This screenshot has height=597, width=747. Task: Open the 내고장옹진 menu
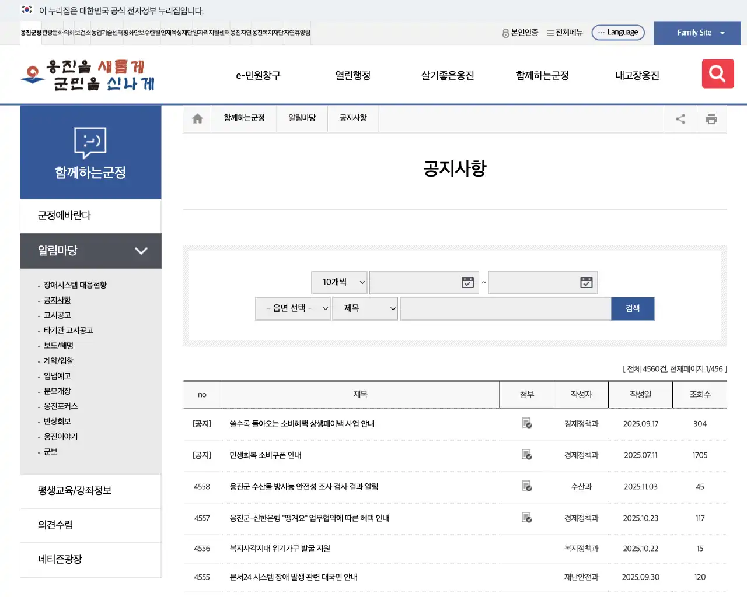[638, 75]
